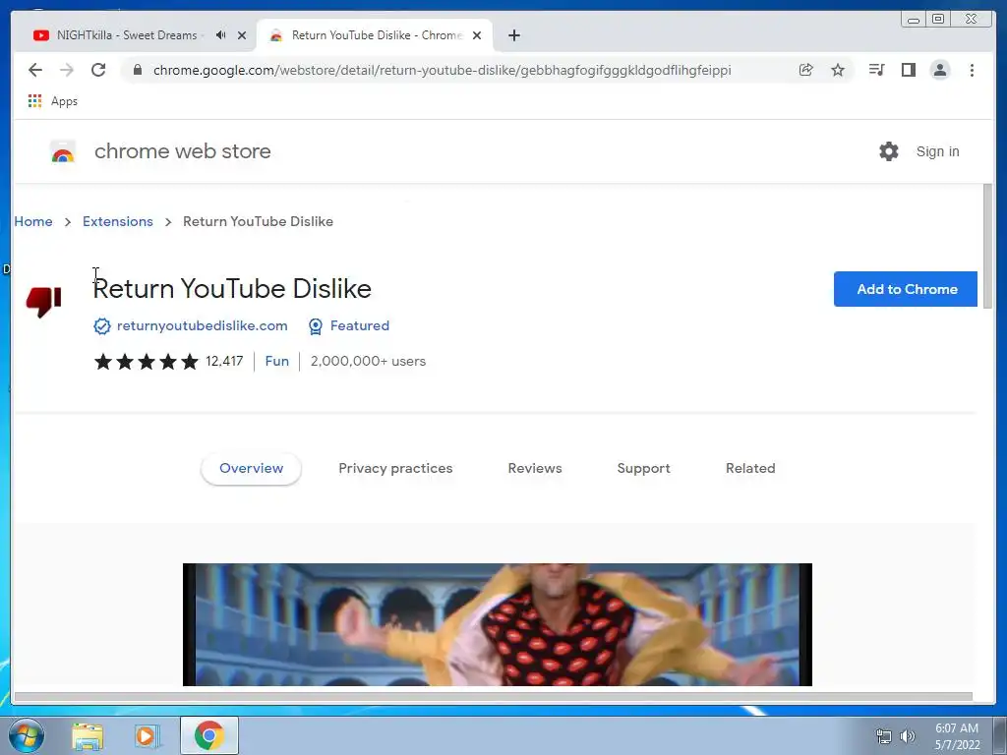Close the Return YouTube Dislike tab
The width and height of the screenshot is (1007, 755).
tap(477, 35)
